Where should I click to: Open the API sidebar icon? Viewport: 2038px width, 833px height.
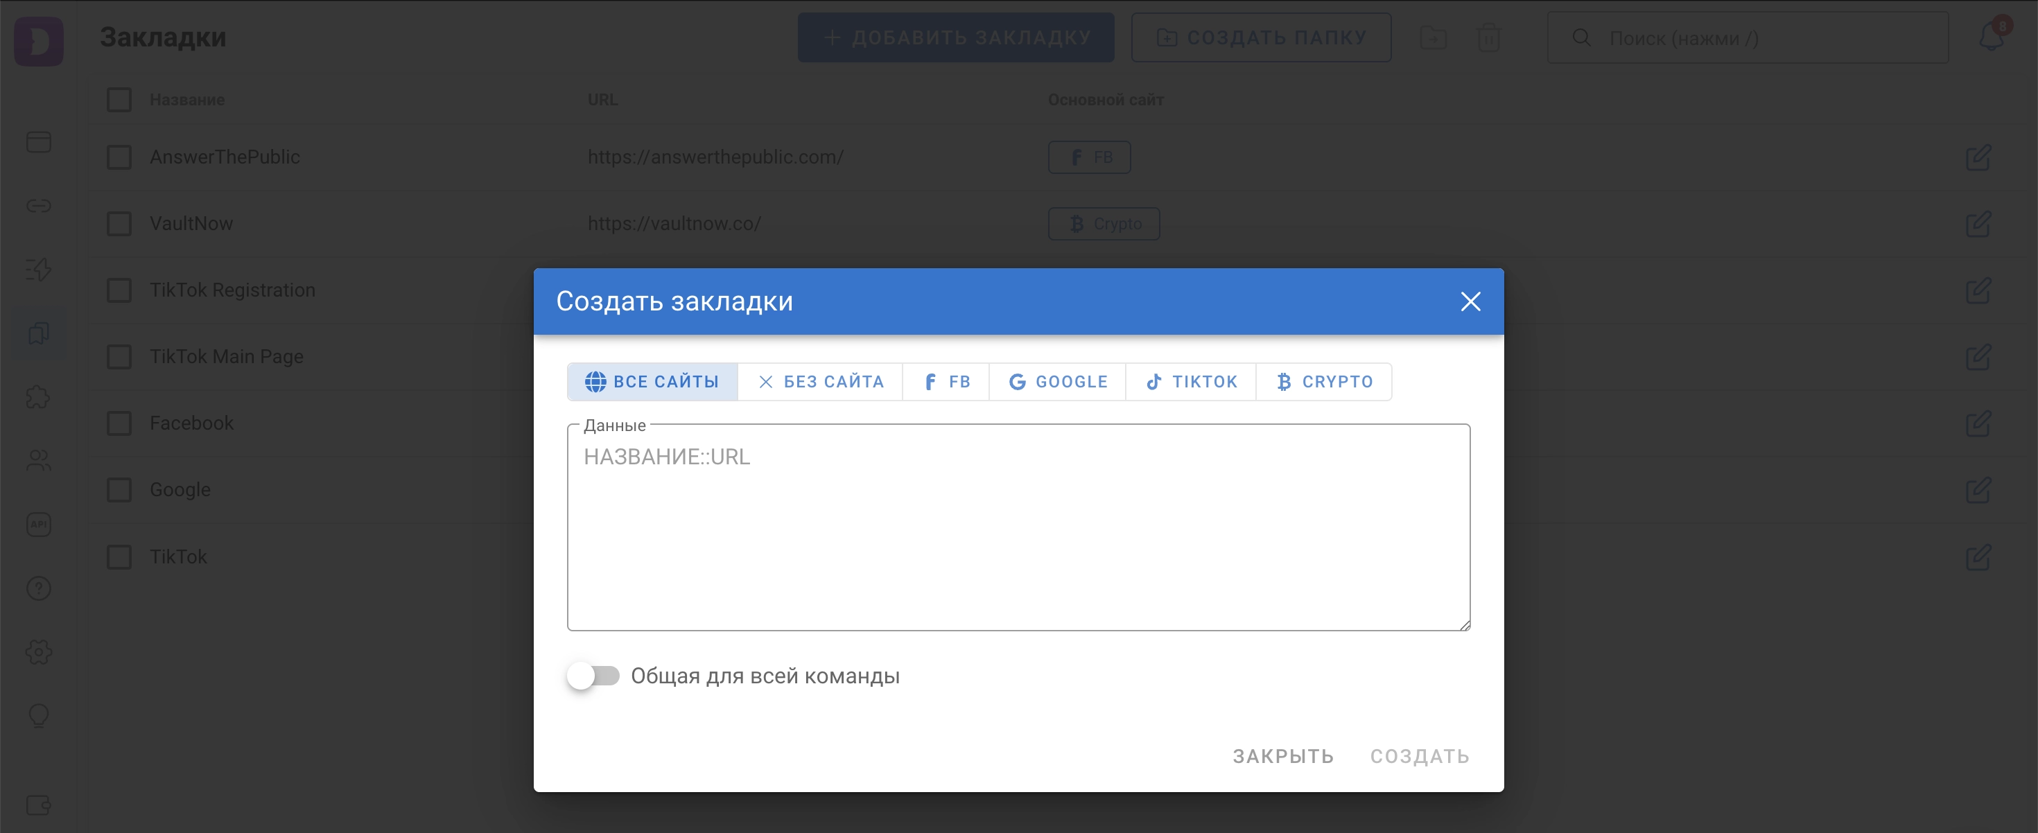tap(39, 525)
